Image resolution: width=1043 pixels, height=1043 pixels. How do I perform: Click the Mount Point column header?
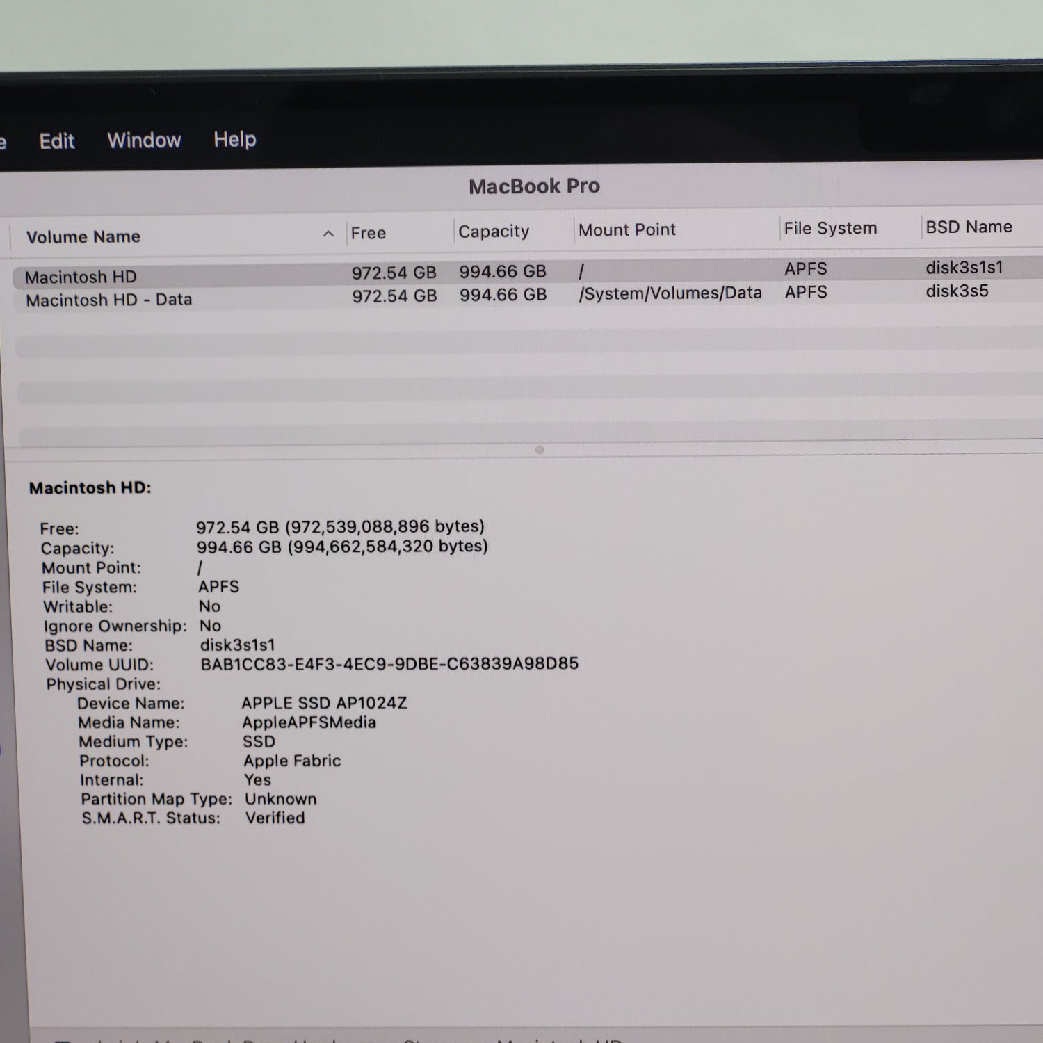(x=626, y=230)
